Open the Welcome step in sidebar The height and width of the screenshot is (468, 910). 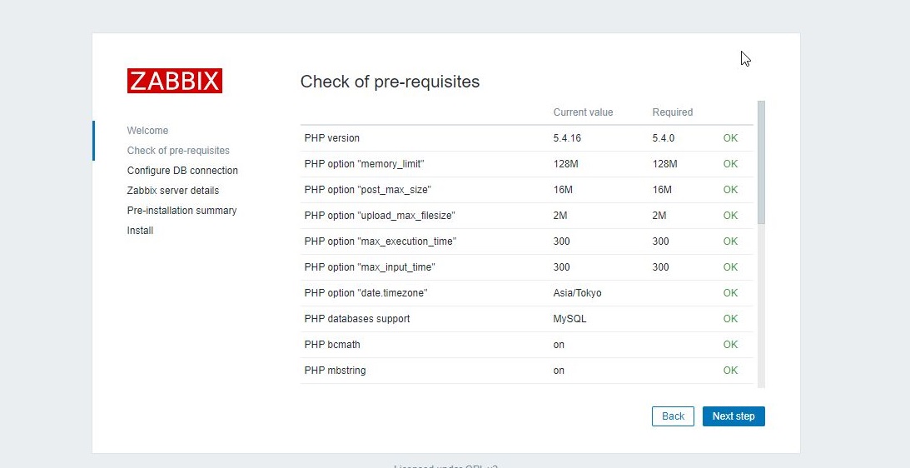147,131
